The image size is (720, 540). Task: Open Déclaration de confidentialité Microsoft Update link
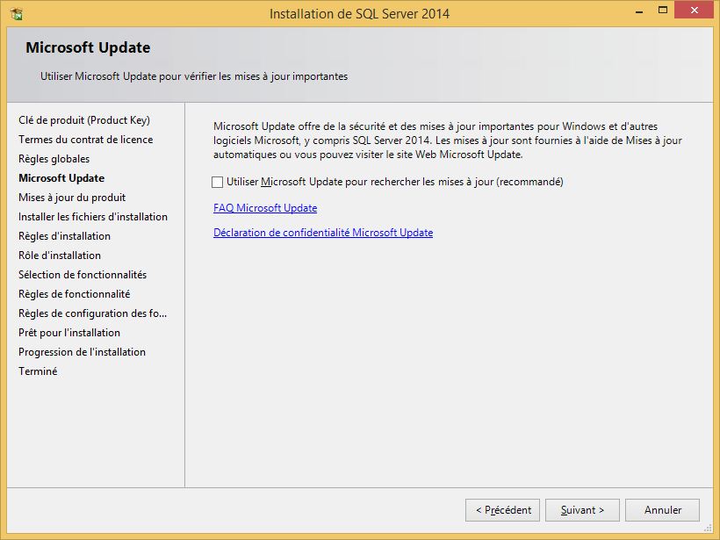click(x=323, y=233)
